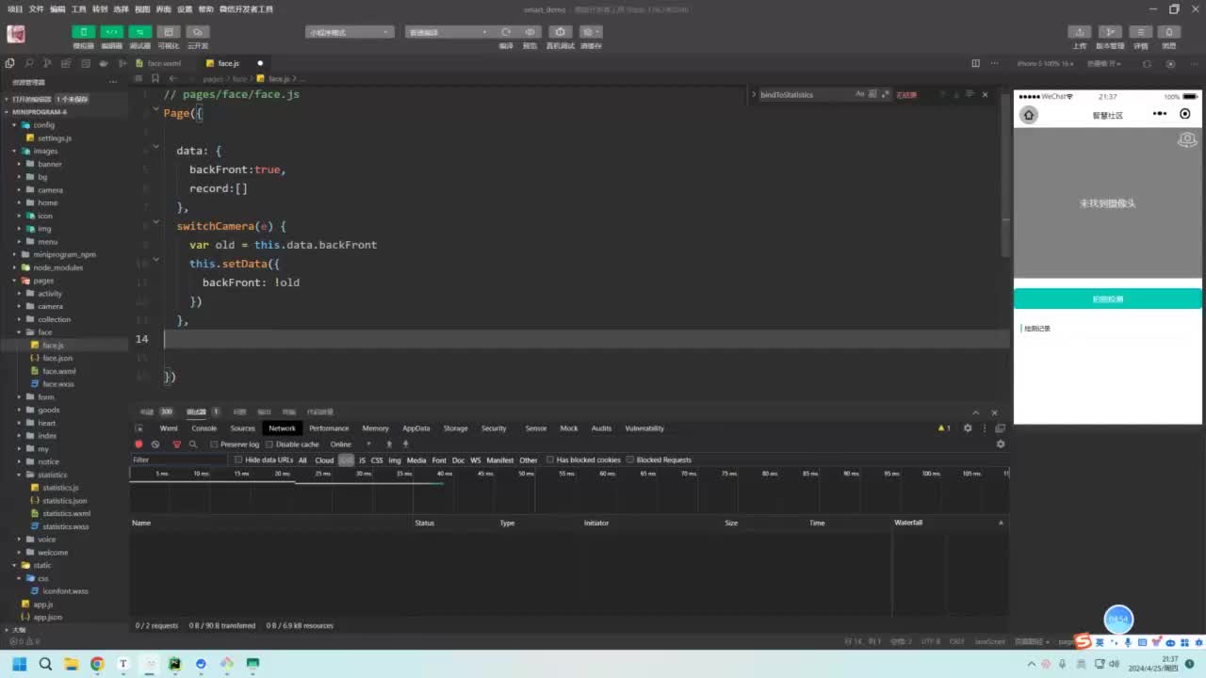The height and width of the screenshot is (678, 1206).
Task: Toggle the network filter funnel icon
Action: [176, 444]
